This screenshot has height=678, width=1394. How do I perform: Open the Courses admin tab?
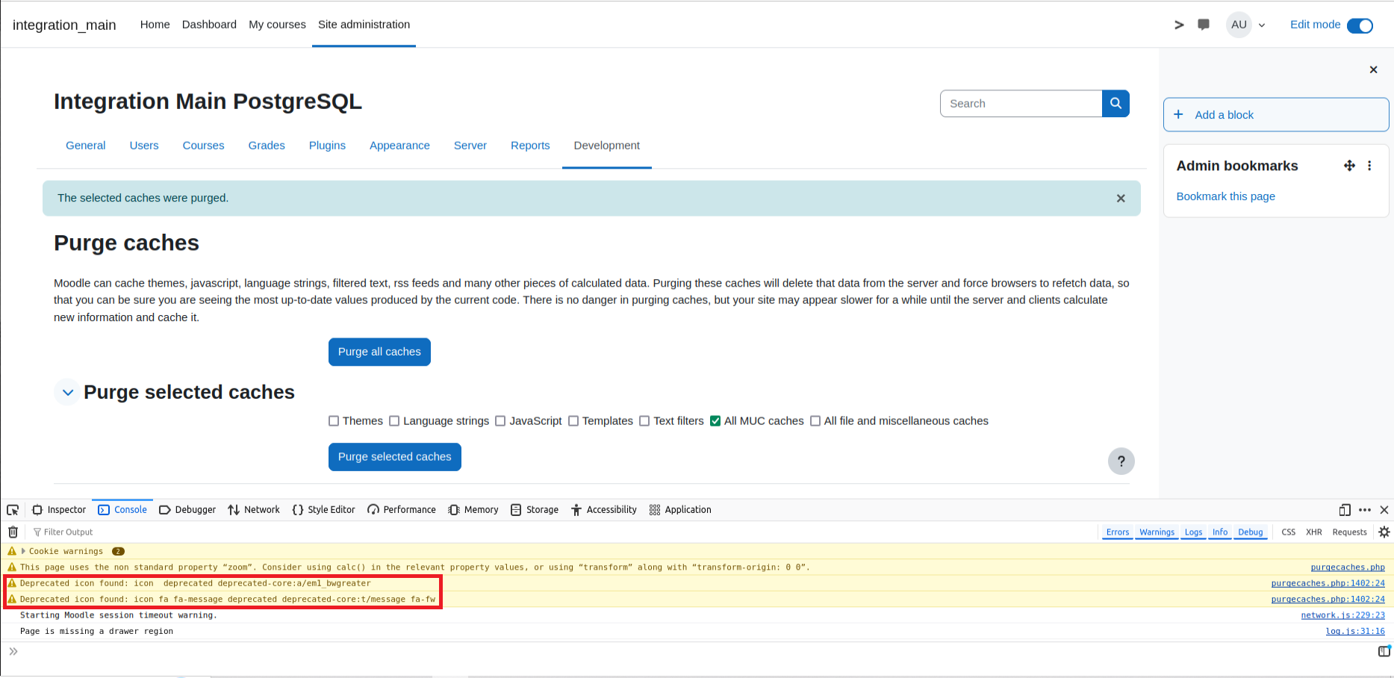click(x=203, y=146)
